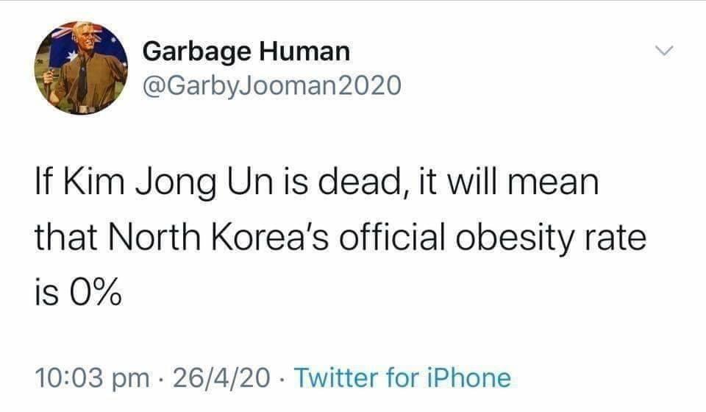Expand the tweet options chevron
This screenshot has height=412, width=706.
pos(664,51)
